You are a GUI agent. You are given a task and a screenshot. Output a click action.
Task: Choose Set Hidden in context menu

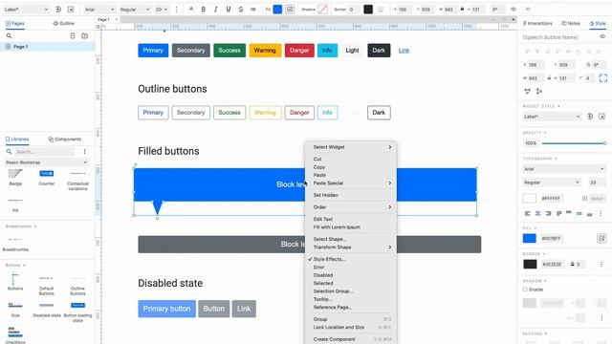(x=351, y=195)
